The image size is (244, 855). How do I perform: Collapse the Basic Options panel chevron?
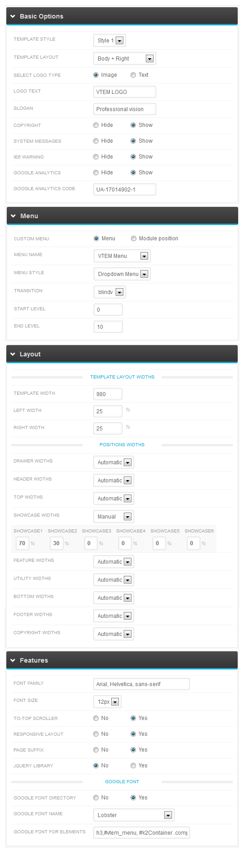(x=13, y=16)
